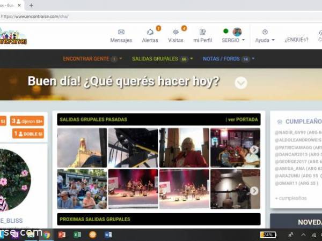This screenshot has height=241, width=322.
Task: Open @NADIR_GV99 birthday entry
Action: pyautogui.click(x=298, y=132)
